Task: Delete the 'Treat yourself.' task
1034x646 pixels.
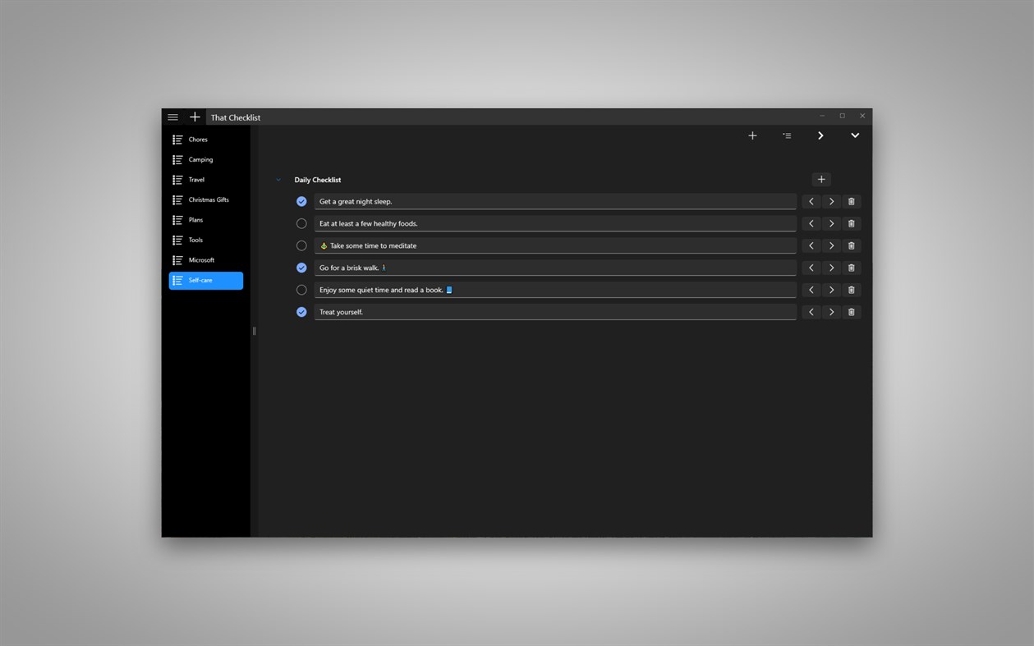Action: [x=851, y=311]
